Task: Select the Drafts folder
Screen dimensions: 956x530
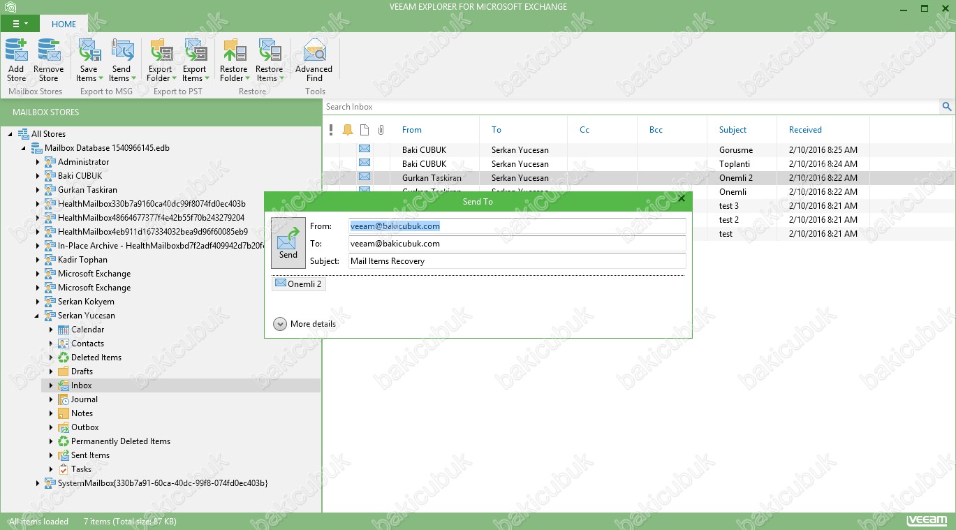Action: point(82,371)
